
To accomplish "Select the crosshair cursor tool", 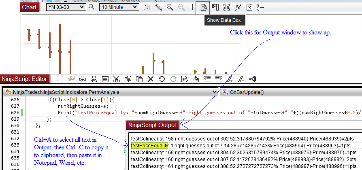I will (192, 7).
